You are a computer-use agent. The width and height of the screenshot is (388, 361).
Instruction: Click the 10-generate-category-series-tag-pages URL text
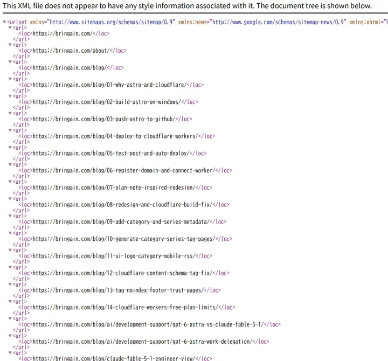[124, 239]
